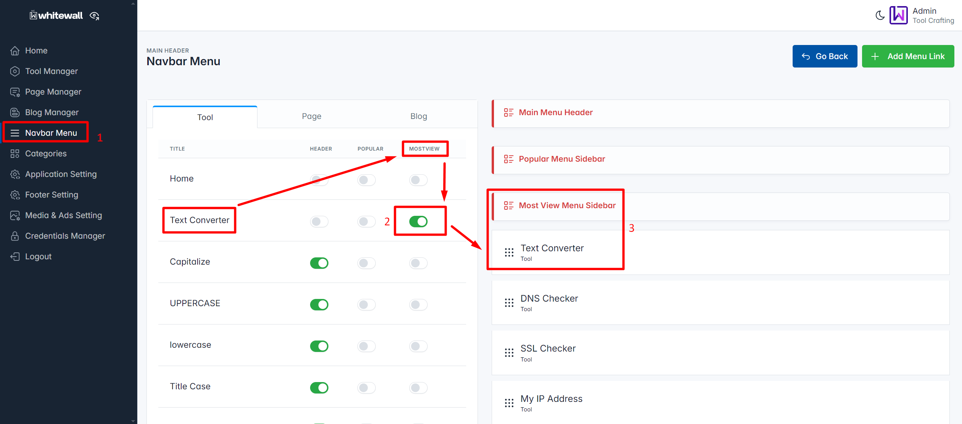
Task: Click the Credentials Manager lock icon
Action: pyautogui.click(x=15, y=236)
